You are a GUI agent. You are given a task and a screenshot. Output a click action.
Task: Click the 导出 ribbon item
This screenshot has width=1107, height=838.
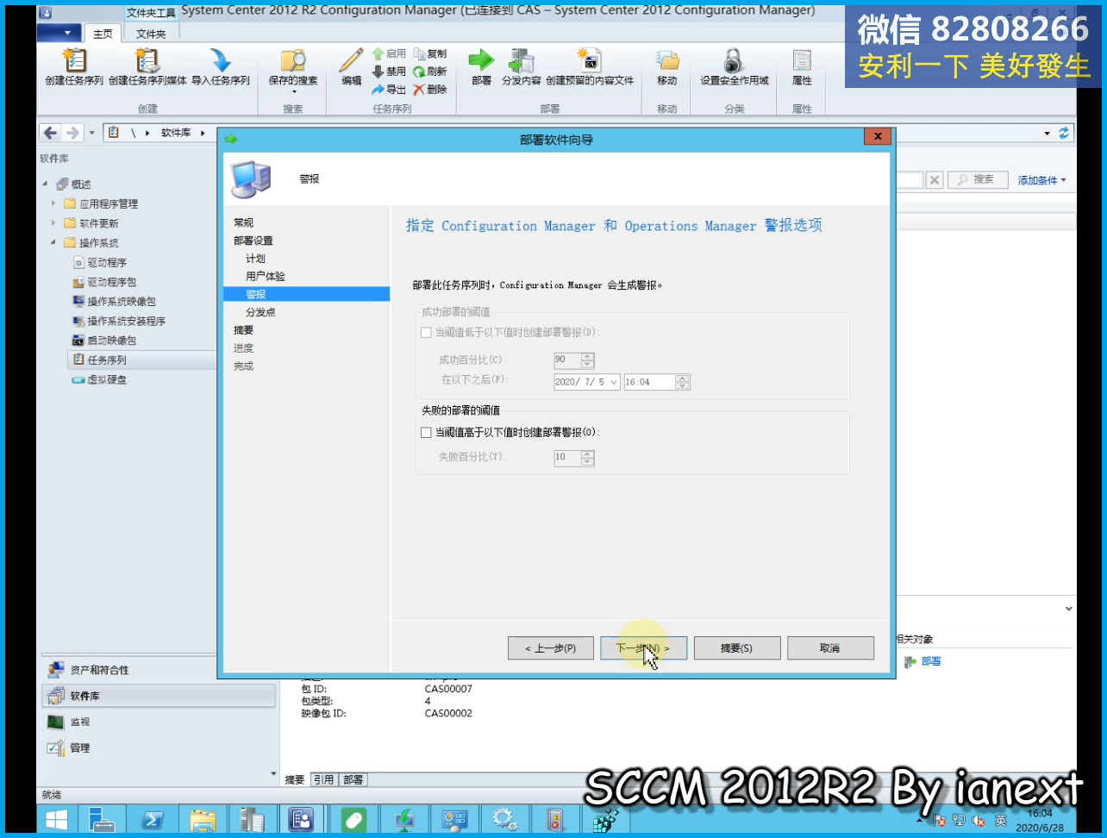pos(389,90)
